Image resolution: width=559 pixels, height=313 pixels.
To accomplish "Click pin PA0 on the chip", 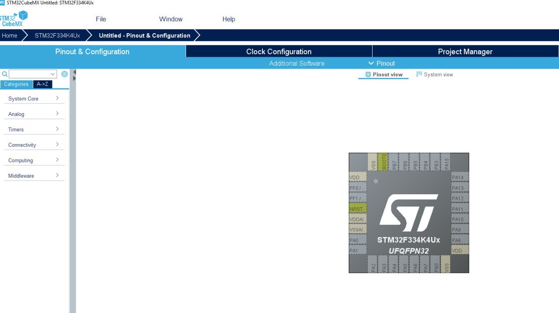I will pos(358,240).
